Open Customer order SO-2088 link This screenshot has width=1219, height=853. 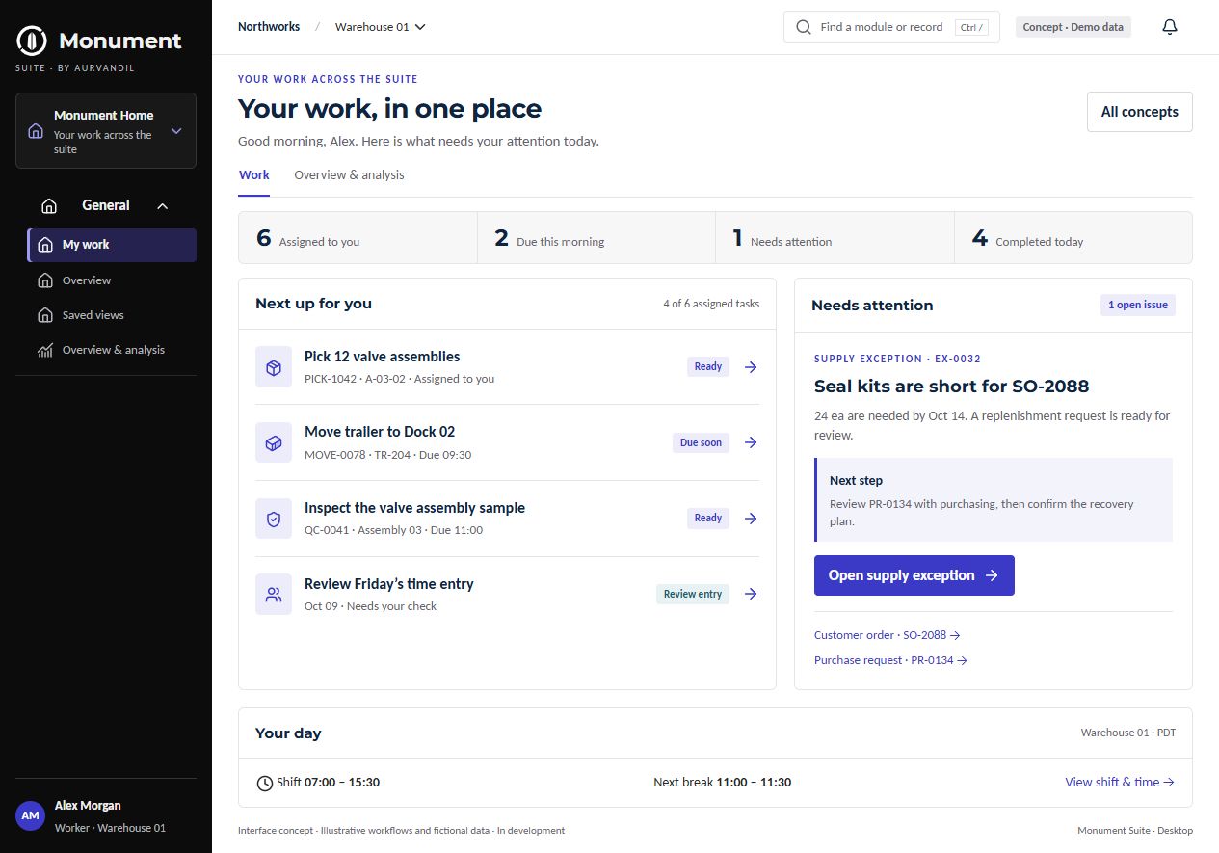click(888, 635)
